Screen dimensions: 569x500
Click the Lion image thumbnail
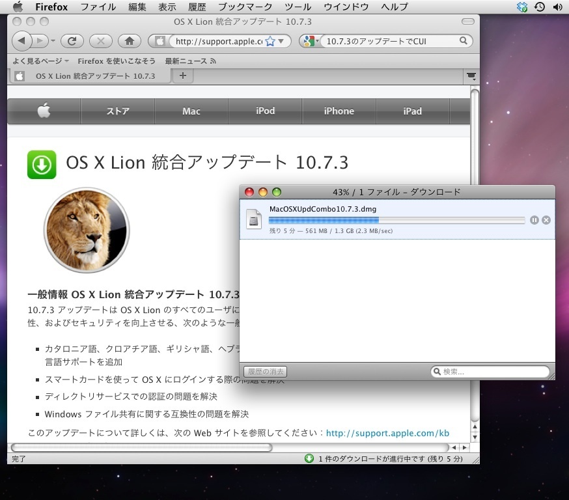[x=87, y=230]
